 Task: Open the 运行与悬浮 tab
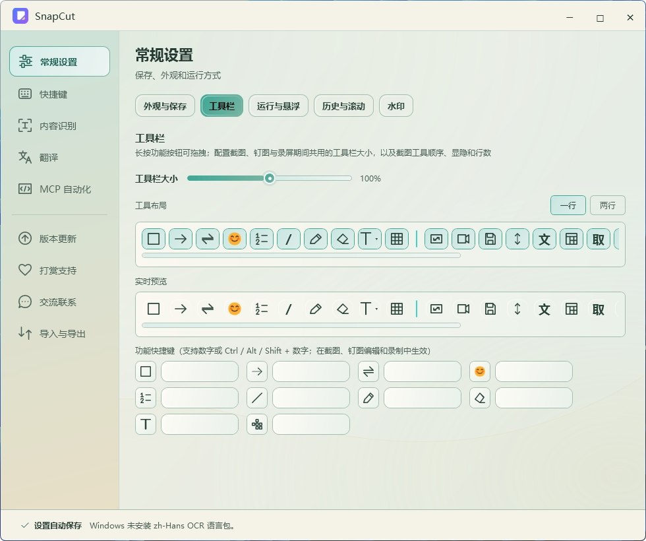click(278, 106)
